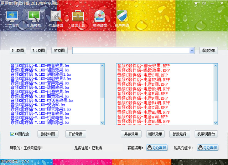Switch to the 5.1KX图 tab

pos(18,51)
